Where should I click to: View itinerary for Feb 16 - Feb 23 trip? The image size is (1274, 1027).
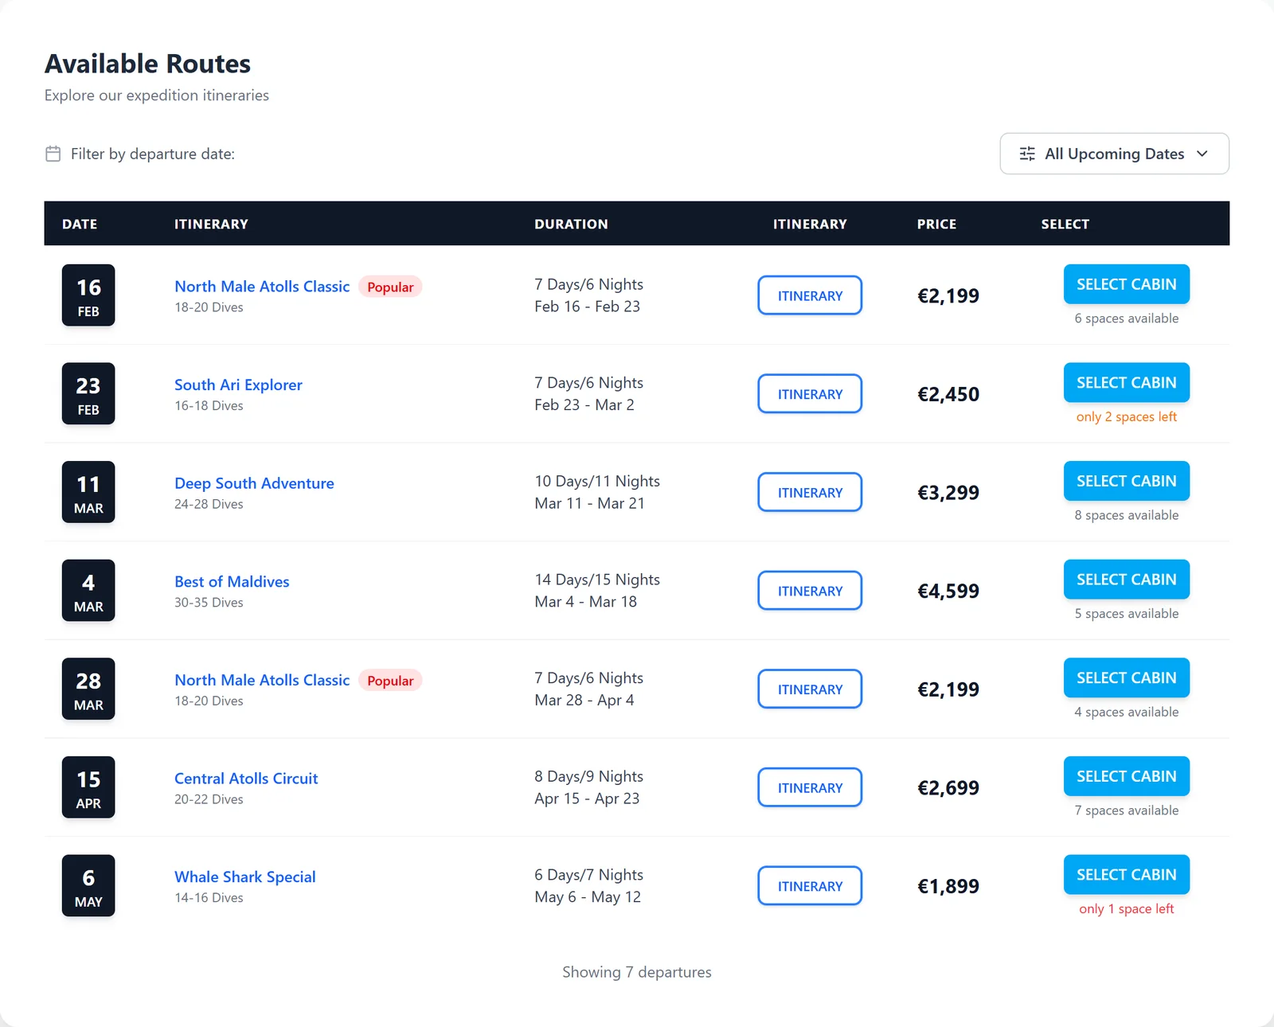tap(810, 295)
